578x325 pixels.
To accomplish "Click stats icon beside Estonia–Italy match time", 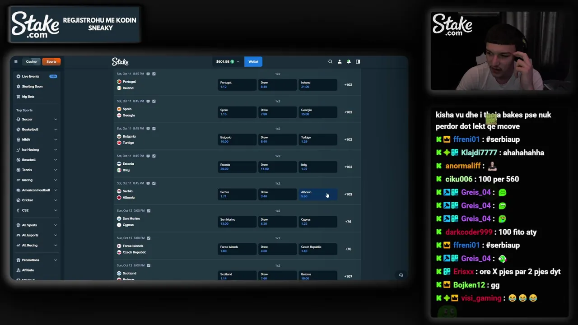I will click(x=154, y=156).
